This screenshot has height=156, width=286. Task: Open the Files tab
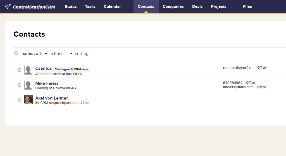coord(247,6)
